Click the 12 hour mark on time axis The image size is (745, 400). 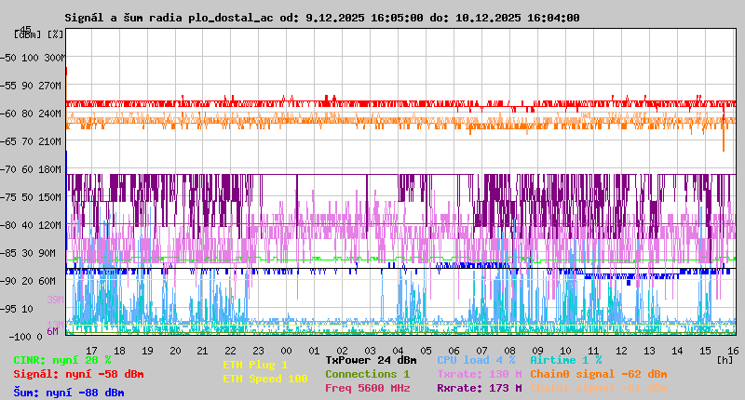pyautogui.click(x=621, y=351)
